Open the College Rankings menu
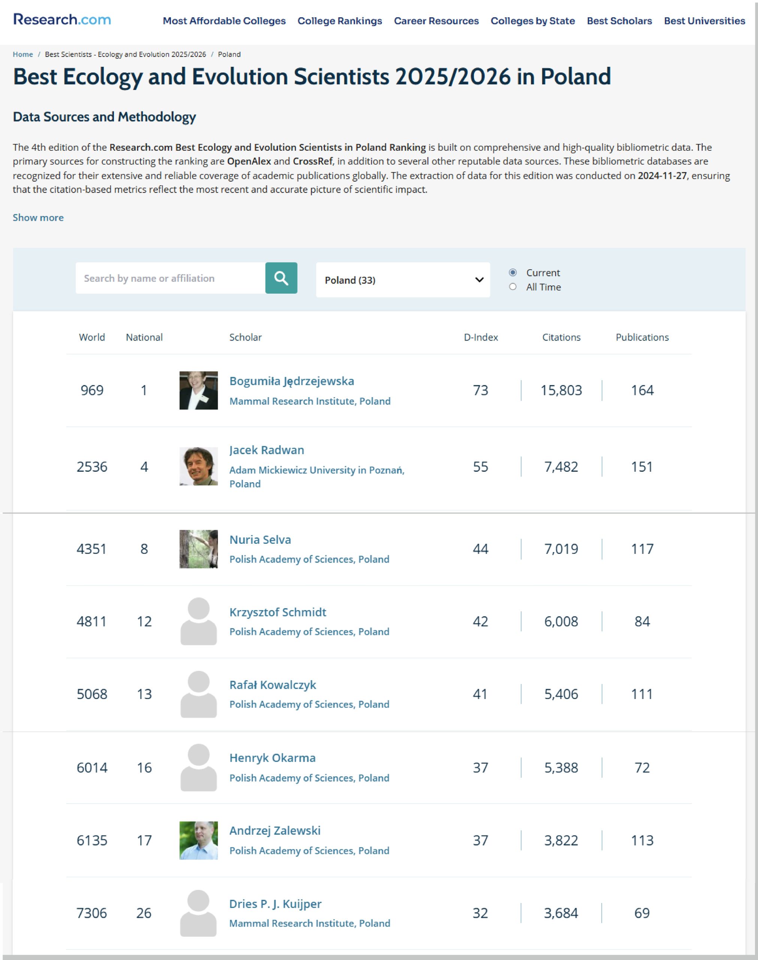The height and width of the screenshot is (960, 758). (339, 21)
